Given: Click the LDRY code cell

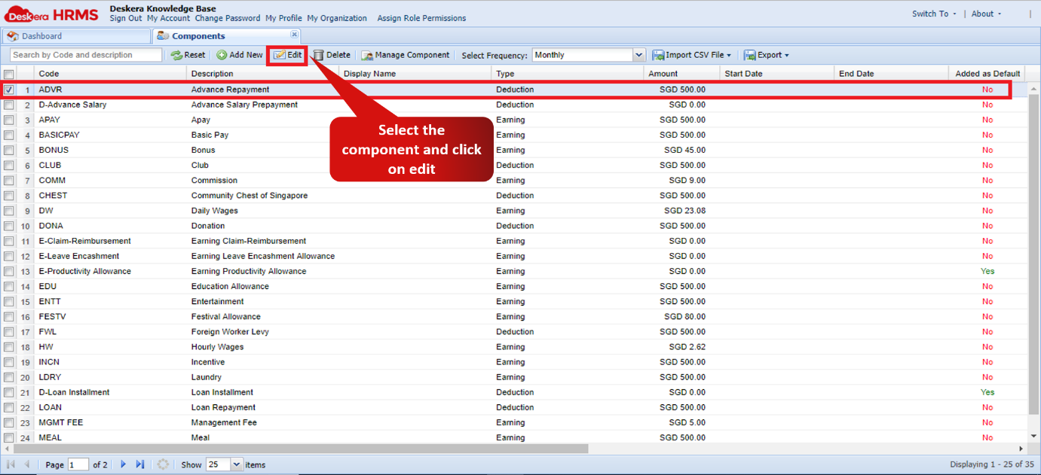Looking at the screenshot, I should [x=50, y=377].
